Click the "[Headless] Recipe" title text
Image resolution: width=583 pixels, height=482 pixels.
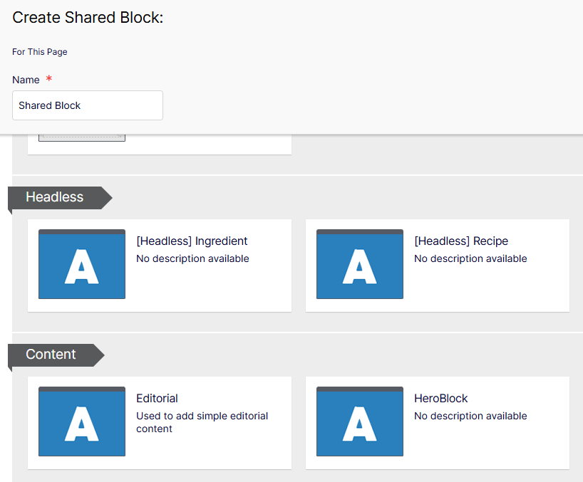(x=461, y=241)
